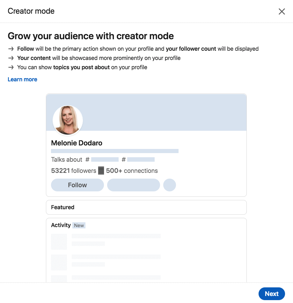Click the blank middle pill button

[134, 185]
